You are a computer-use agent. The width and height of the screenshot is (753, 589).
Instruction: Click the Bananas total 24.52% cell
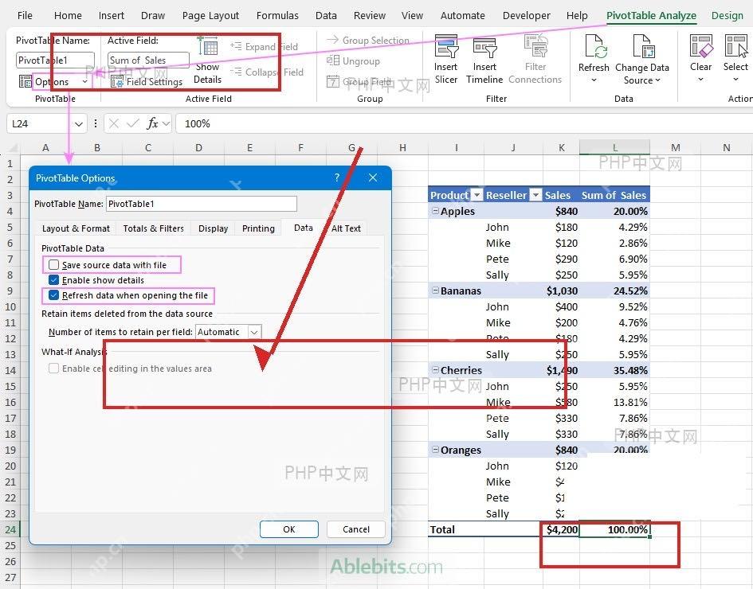tap(614, 291)
